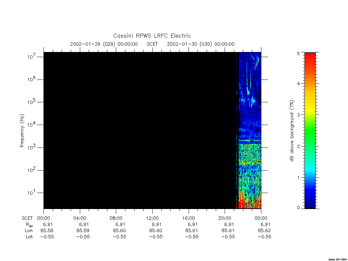Select start timestamp "2002-01-29 (029) 00:00:00"
Screen dimensions: 348x261
(x=104, y=44)
